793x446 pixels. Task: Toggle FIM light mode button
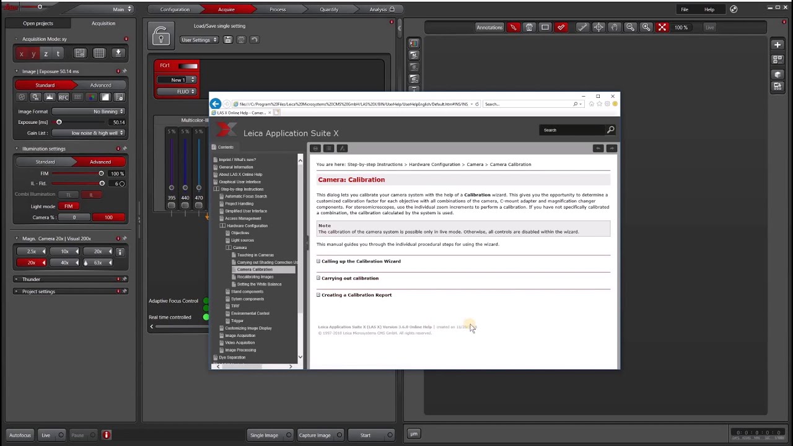tap(68, 206)
